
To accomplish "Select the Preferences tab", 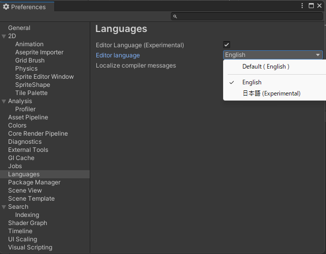I will tap(27, 7).
